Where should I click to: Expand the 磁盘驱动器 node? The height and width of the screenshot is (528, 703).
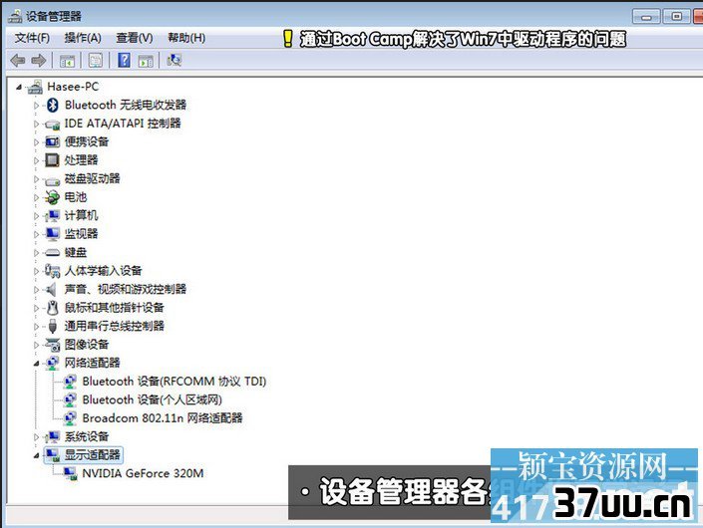pos(37,178)
